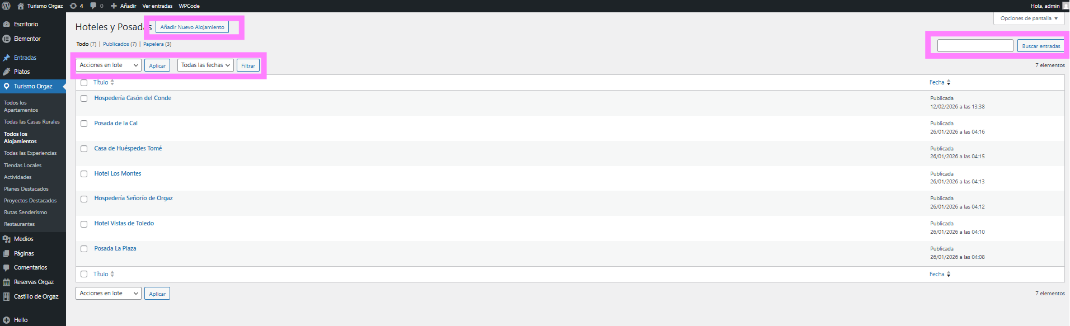The width and height of the screenshot is (1070, 326).
Task: Open Reservas Orgaz calendar menu
Action: 34,282
